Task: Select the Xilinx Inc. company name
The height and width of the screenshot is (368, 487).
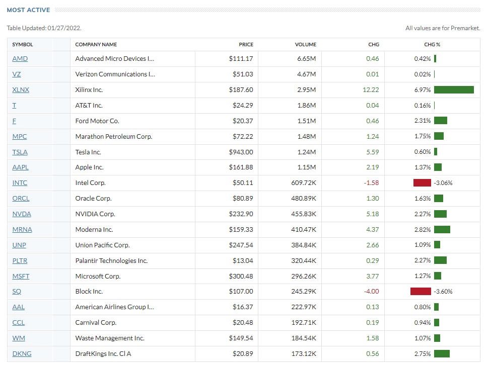Action: pos(89,89)
